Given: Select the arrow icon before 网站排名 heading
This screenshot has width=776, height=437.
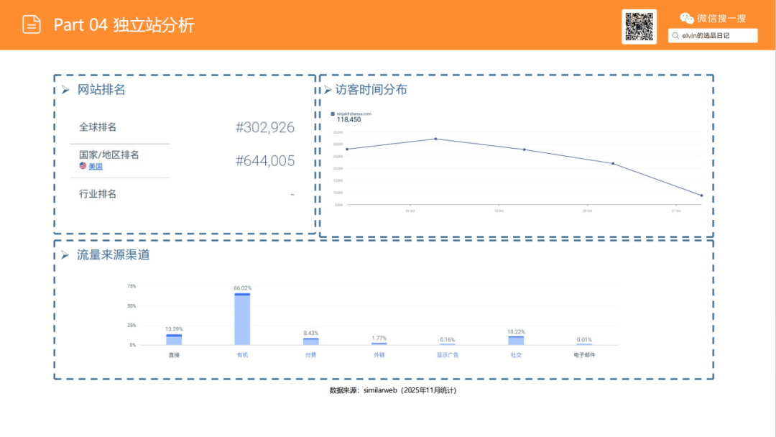Looking at the screenshot, I should pos(66,89).
